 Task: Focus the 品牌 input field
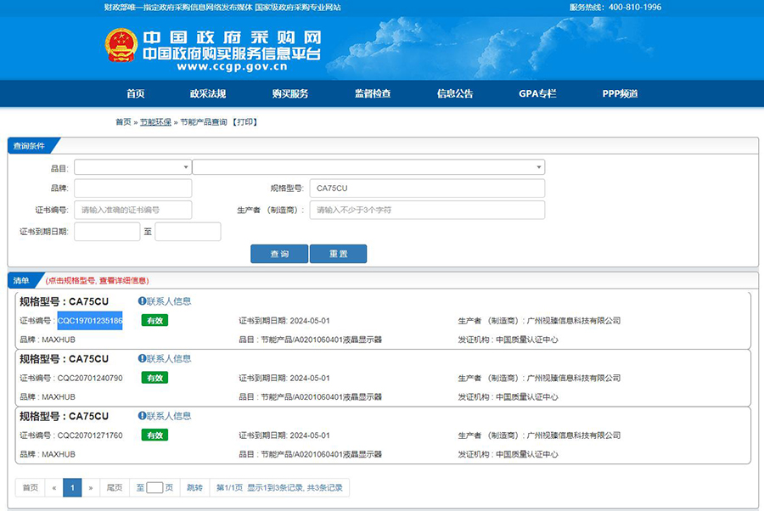pos(132,188)
